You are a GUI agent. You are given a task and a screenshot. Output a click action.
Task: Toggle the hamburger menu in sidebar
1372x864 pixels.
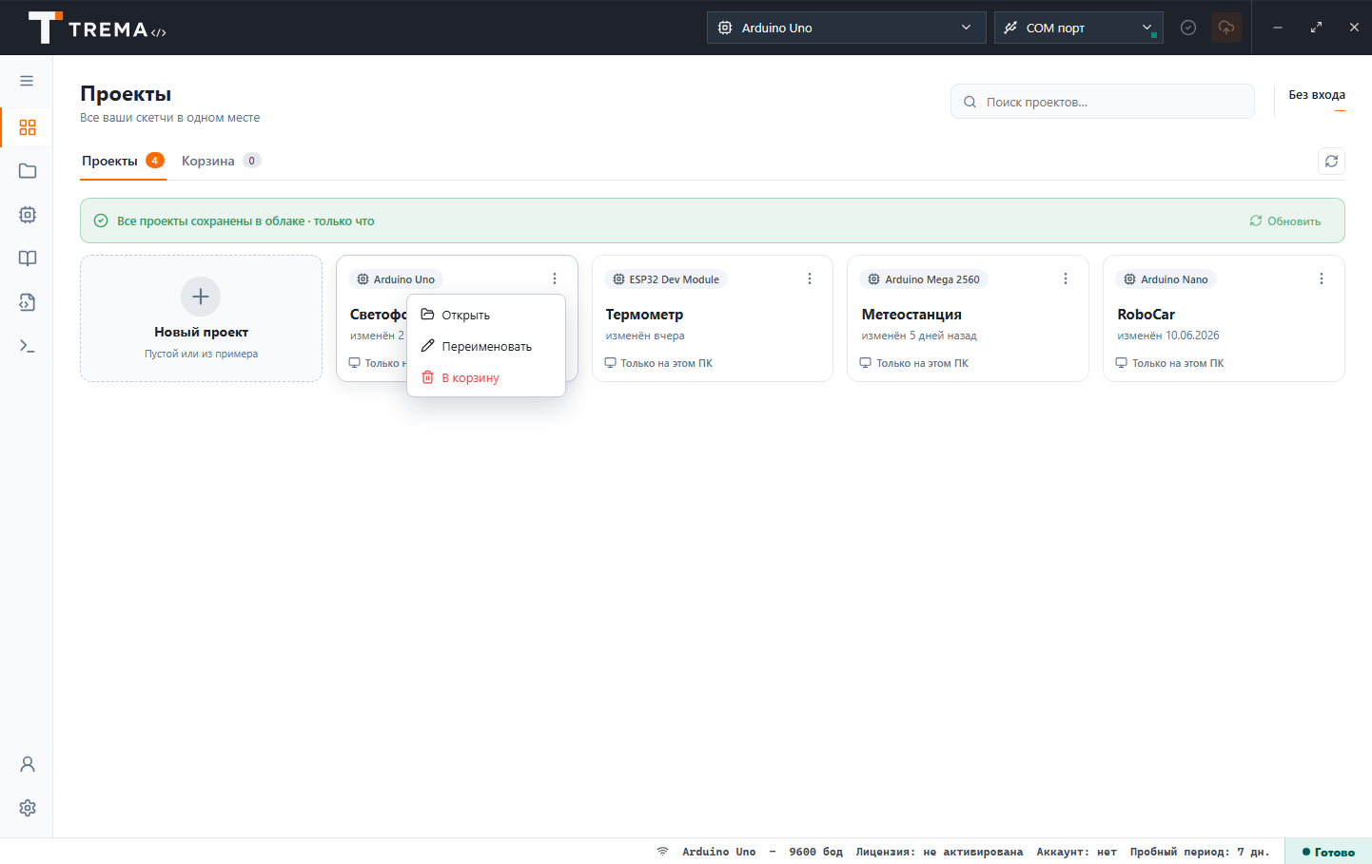click(27, 81)
